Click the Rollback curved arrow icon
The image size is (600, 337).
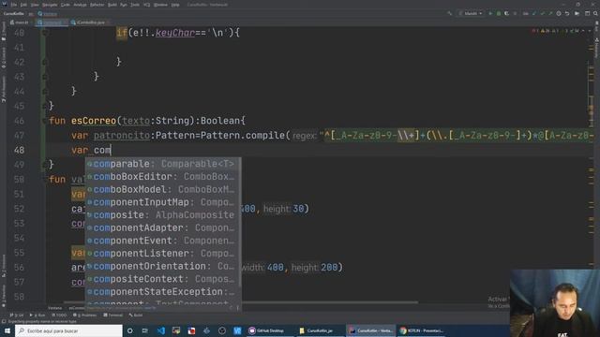point(567,13)
